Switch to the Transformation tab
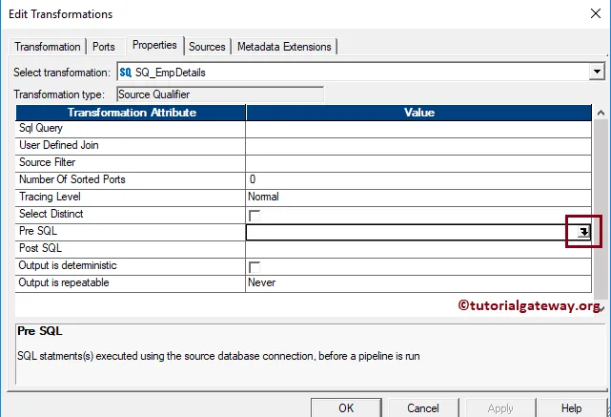This screenshot has width=611, height=417. click(x=48, y=47)
